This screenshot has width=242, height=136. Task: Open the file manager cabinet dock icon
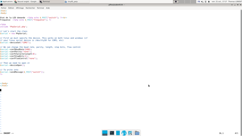tap(118, 133)
